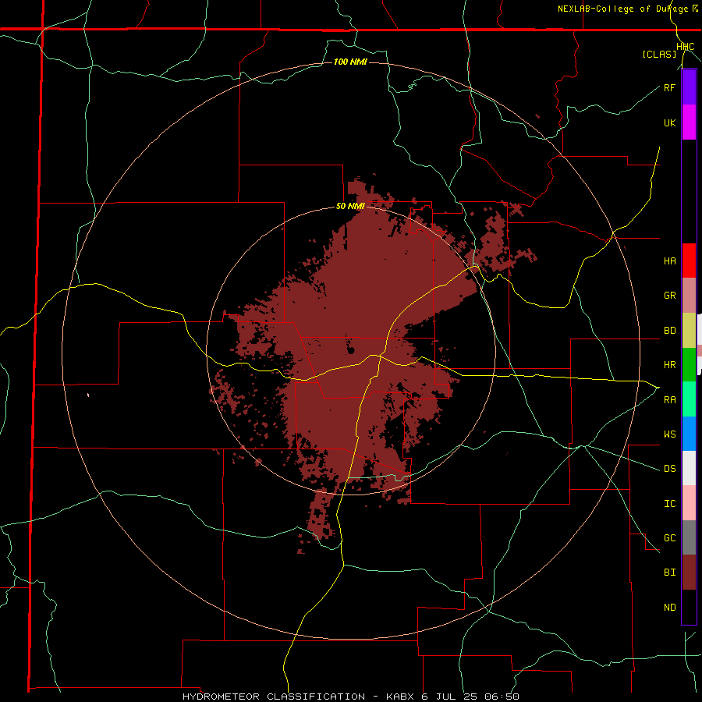Select the IC light pink legend swatch
Screen dimensions: 702x702
click(689, 503)
